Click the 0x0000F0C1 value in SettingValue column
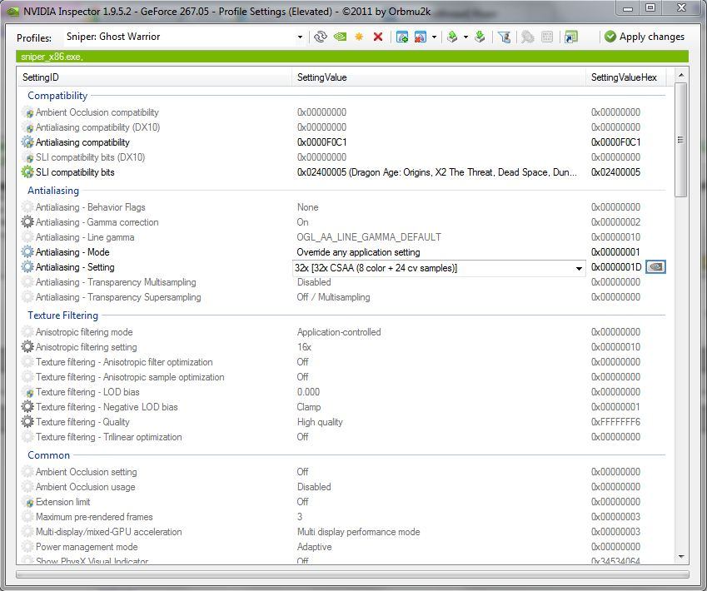The width and height of the screenshot is (707, 591). (x=321, y=142)
